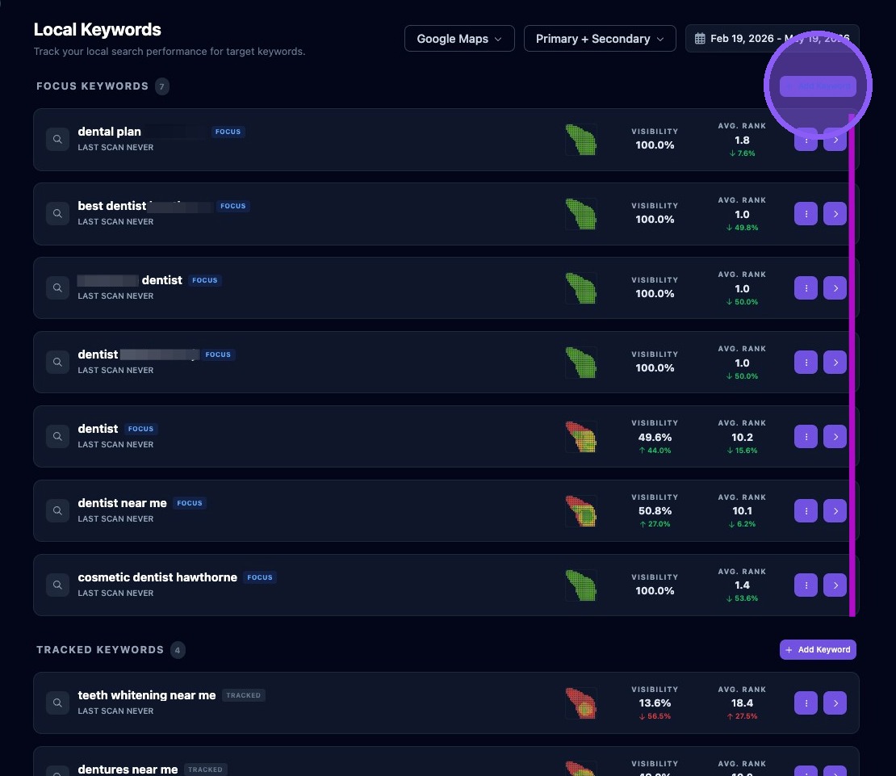
Task: Open details arrow for best dentist keyword
Action: click(x=835, y=214)
